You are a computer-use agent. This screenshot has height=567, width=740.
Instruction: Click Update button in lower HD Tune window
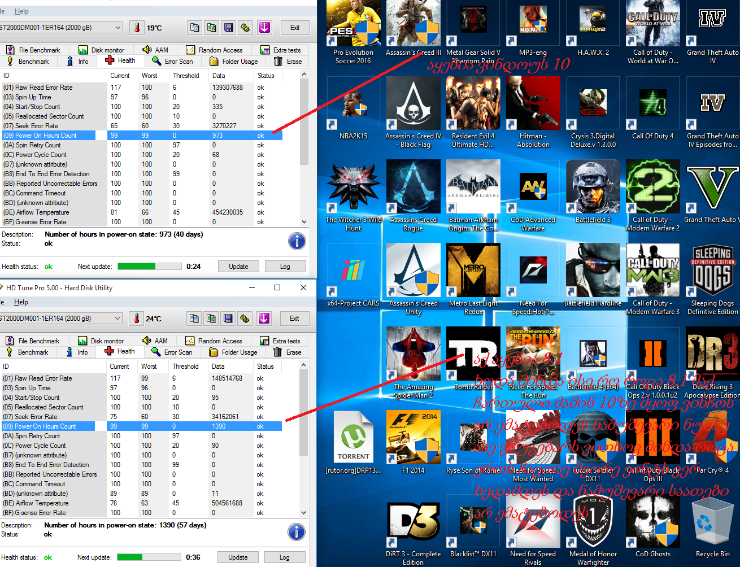pyautogui.click(x=238, y=557)
